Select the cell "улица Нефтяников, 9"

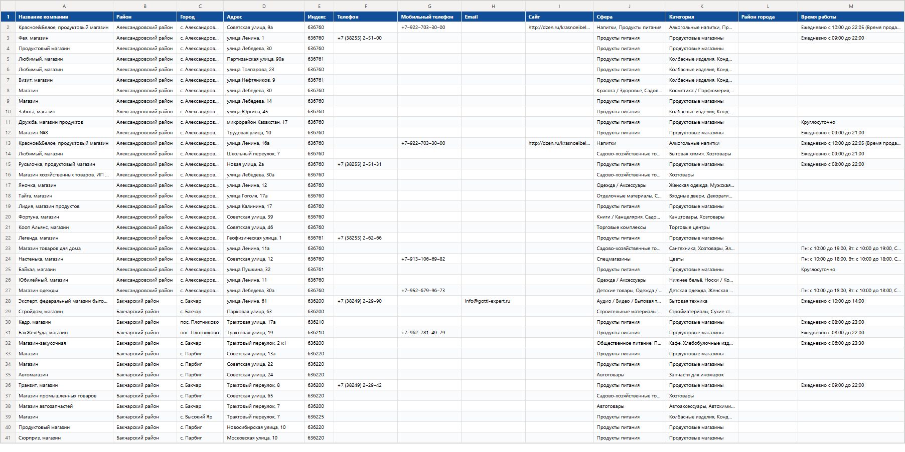click(264, 80)
